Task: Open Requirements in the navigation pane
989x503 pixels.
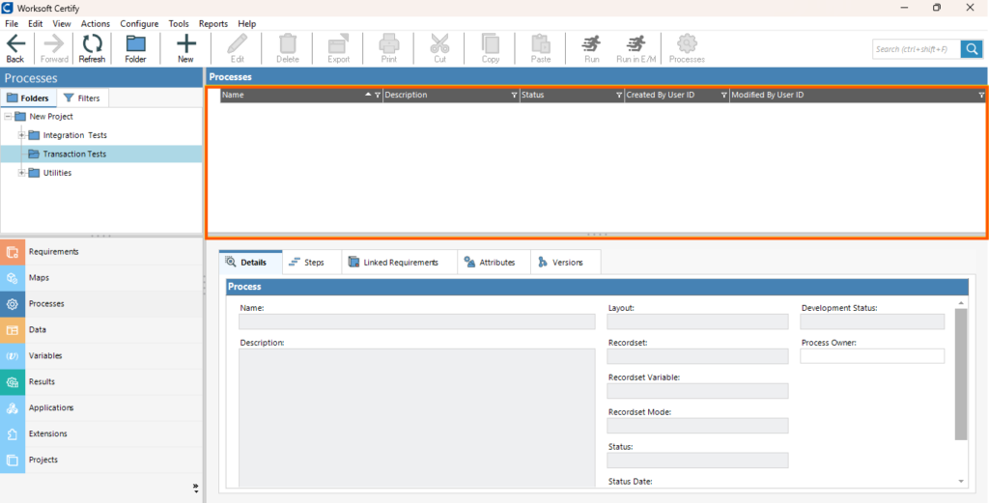Action: 100,251
